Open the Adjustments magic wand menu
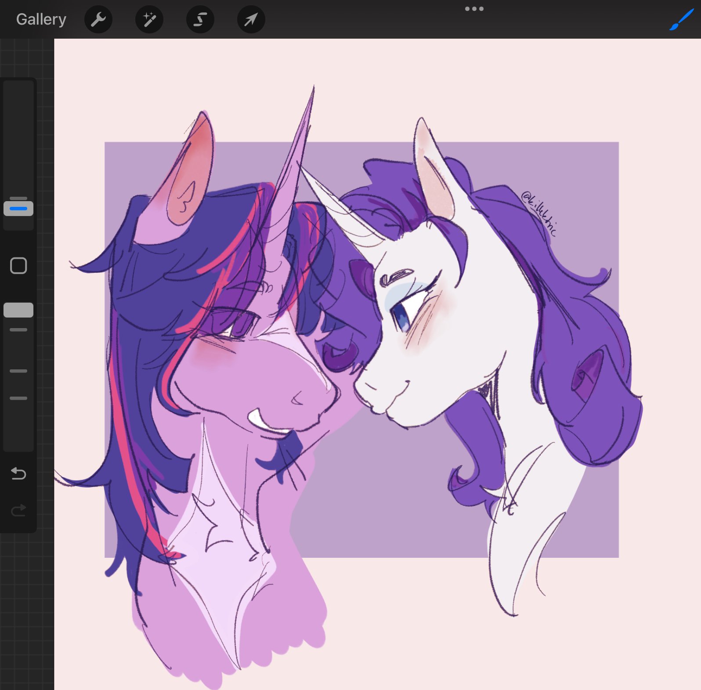Screen dimensions: 701x690 coord(149,19)
